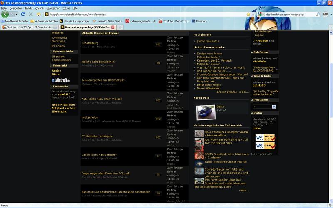The image size is (333, 208).
Task: Choose search engine via Google icon
Action: [259, 15]
